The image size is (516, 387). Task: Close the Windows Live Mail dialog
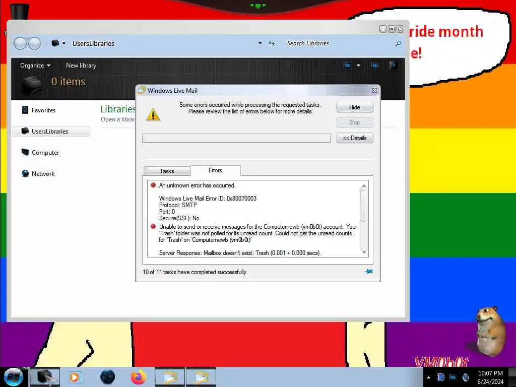click(x=374, y=91)
